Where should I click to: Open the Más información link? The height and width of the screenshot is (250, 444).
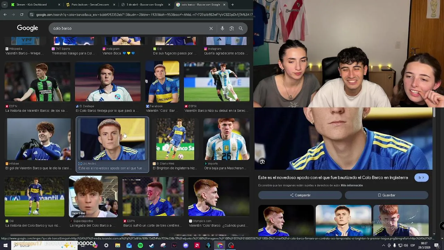tap(352, 185)
